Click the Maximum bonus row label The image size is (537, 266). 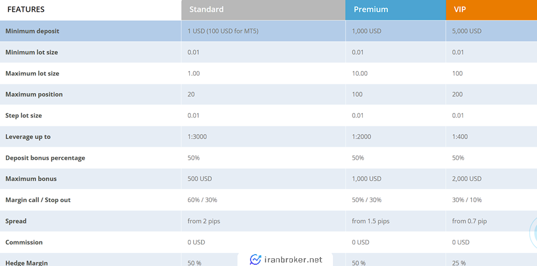[x=31, y=179]
